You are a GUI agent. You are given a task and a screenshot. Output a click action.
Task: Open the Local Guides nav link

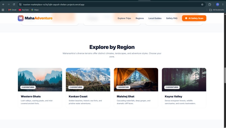[155, 18]
